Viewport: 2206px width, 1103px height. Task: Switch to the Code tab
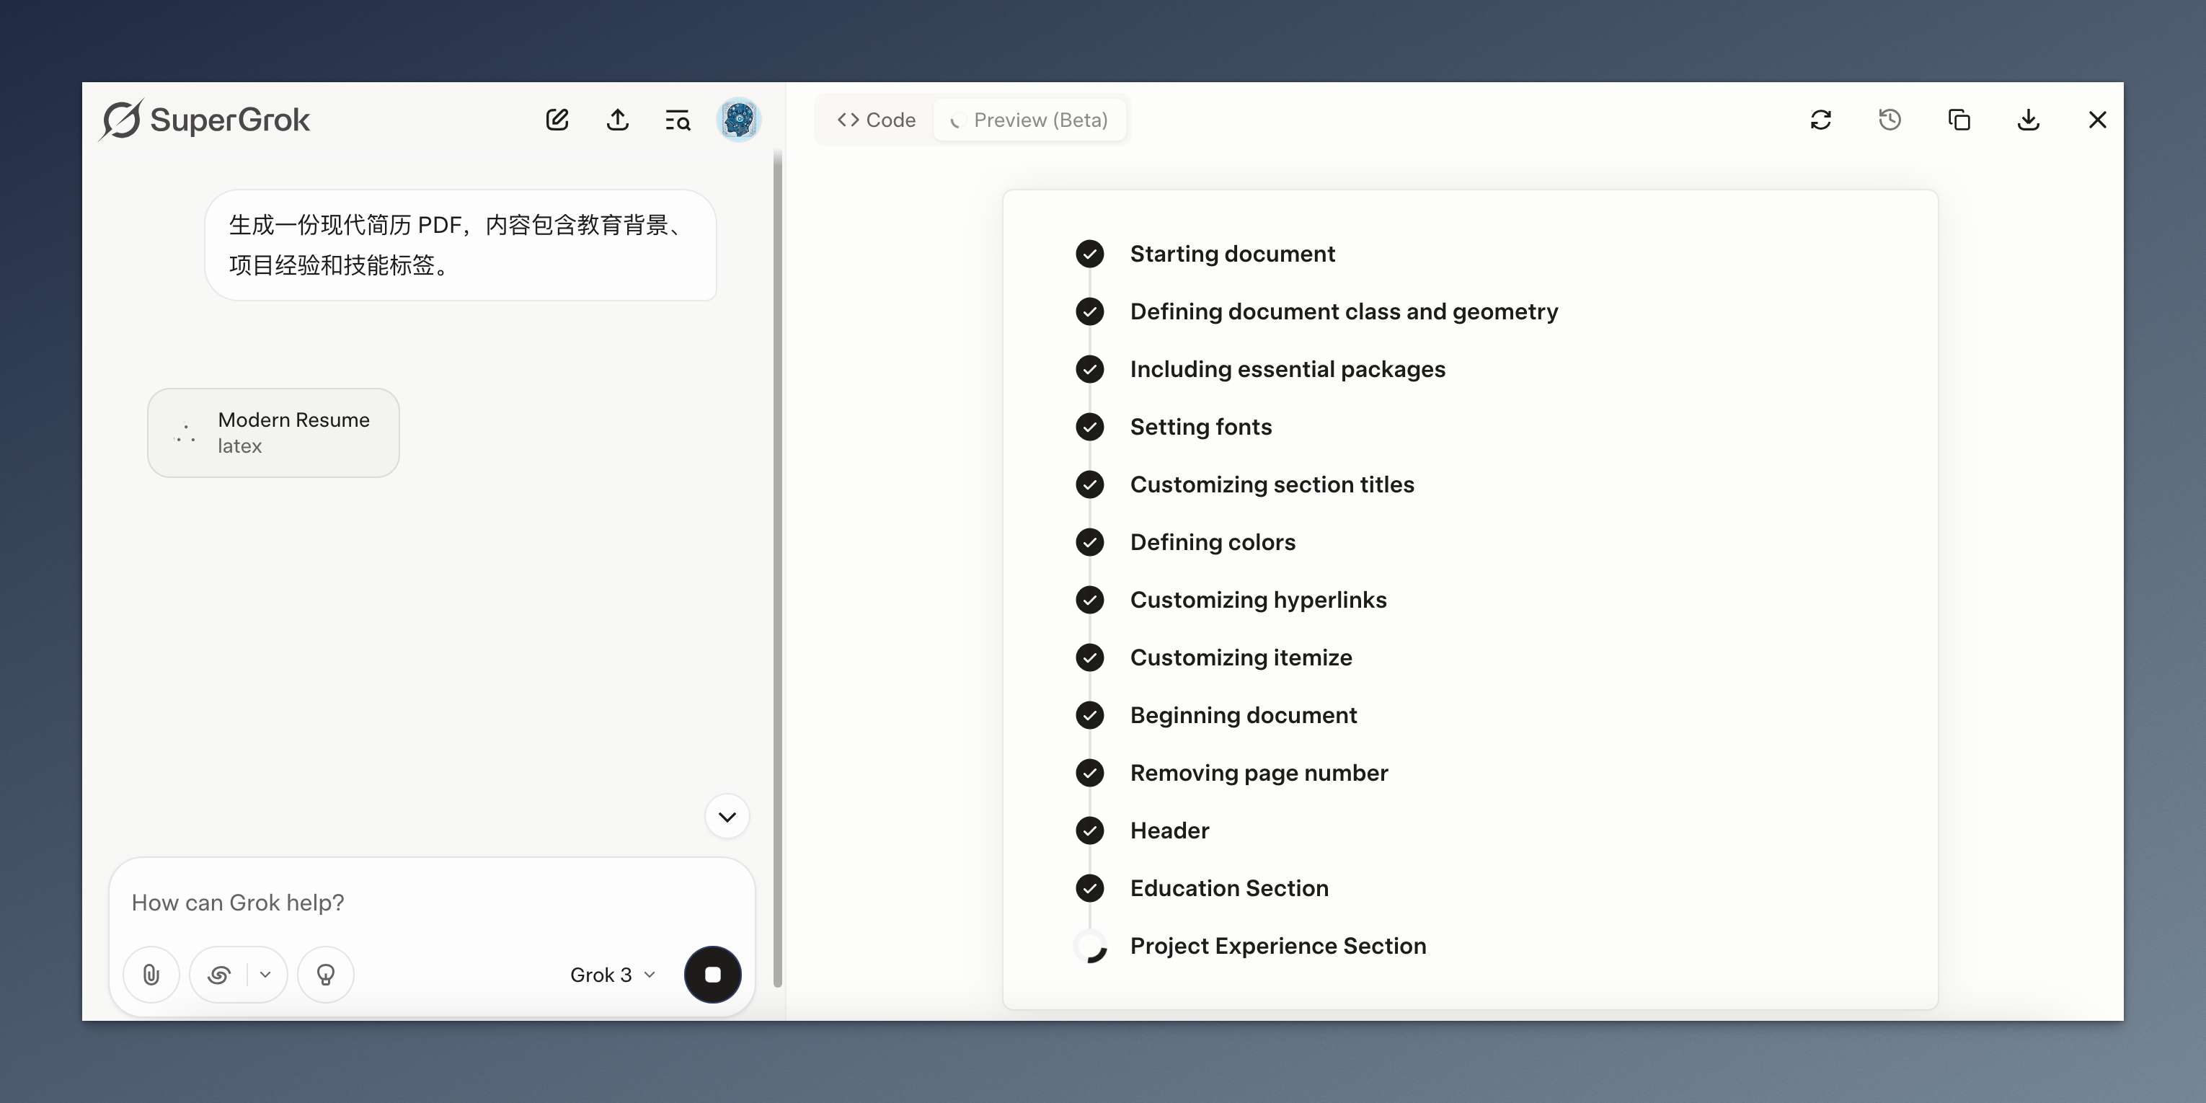point(876,120)
